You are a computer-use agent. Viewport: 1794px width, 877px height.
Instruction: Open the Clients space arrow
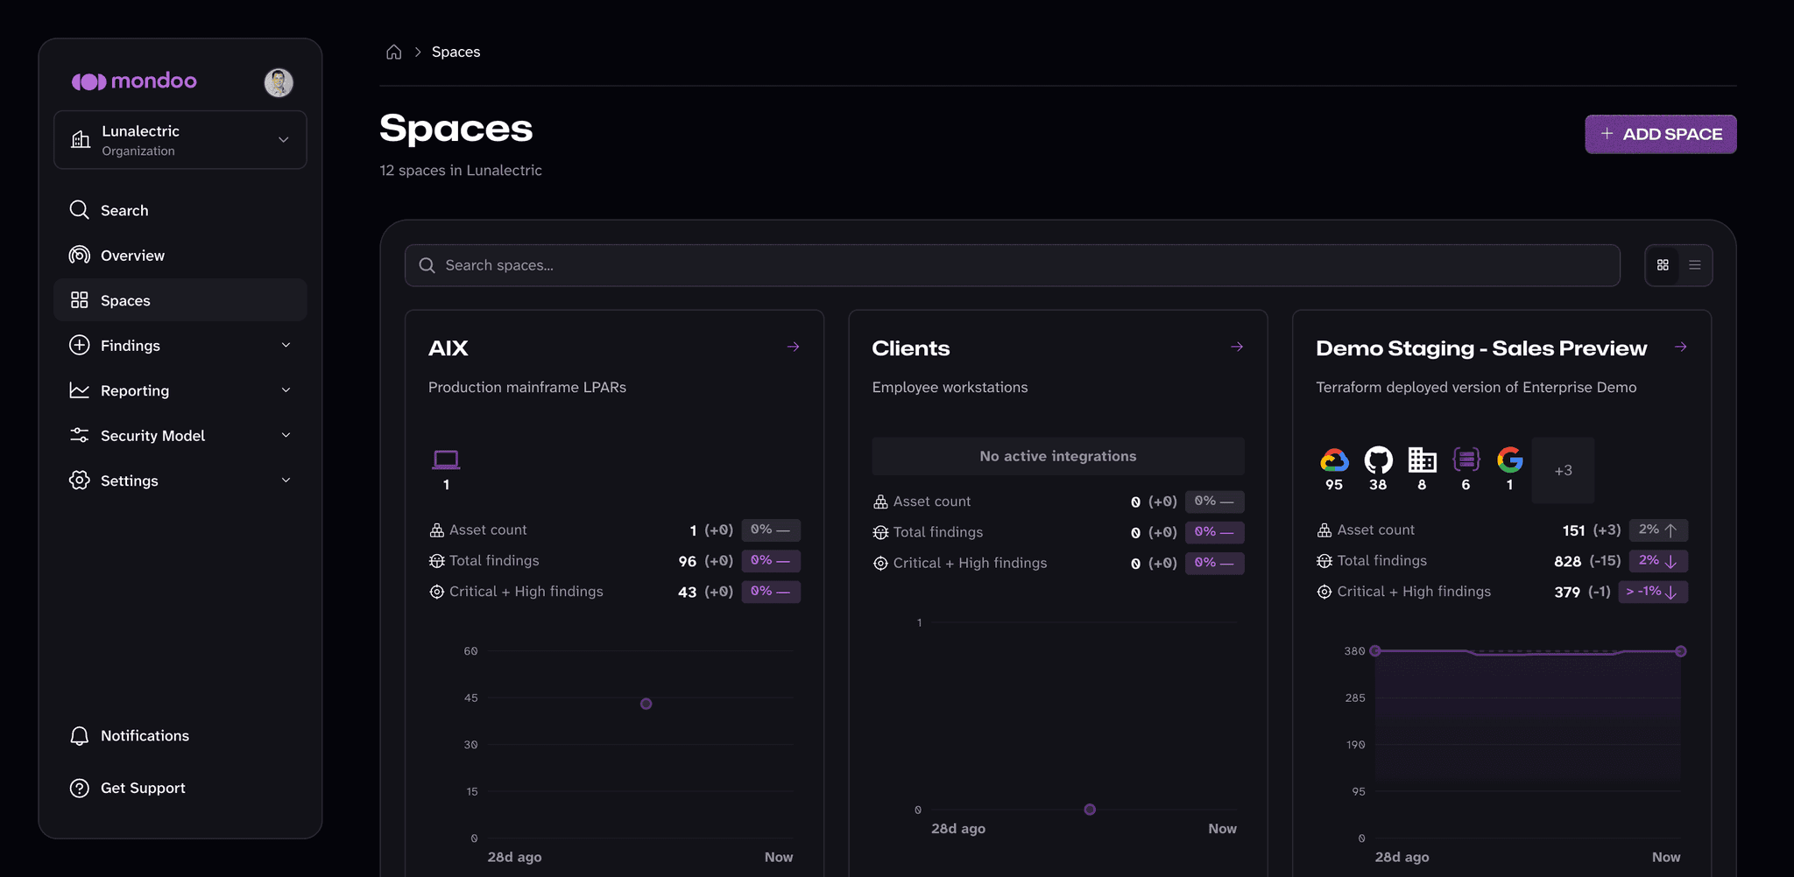pos(1237,347)
